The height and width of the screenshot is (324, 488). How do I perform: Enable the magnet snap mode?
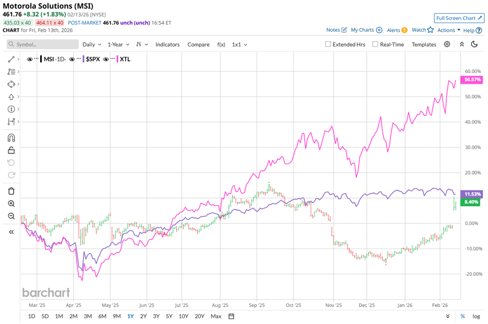click(11, 138)
